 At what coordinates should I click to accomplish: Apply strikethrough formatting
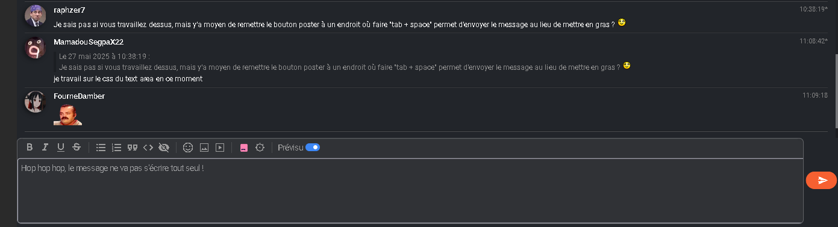tap(77, 148)
